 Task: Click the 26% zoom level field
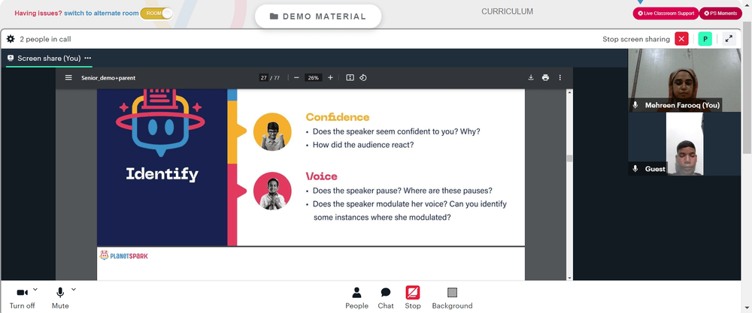[313, 77]
